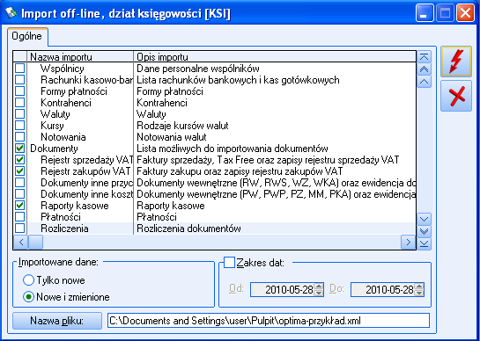Open the Ogólne tab

pos(27,36)
